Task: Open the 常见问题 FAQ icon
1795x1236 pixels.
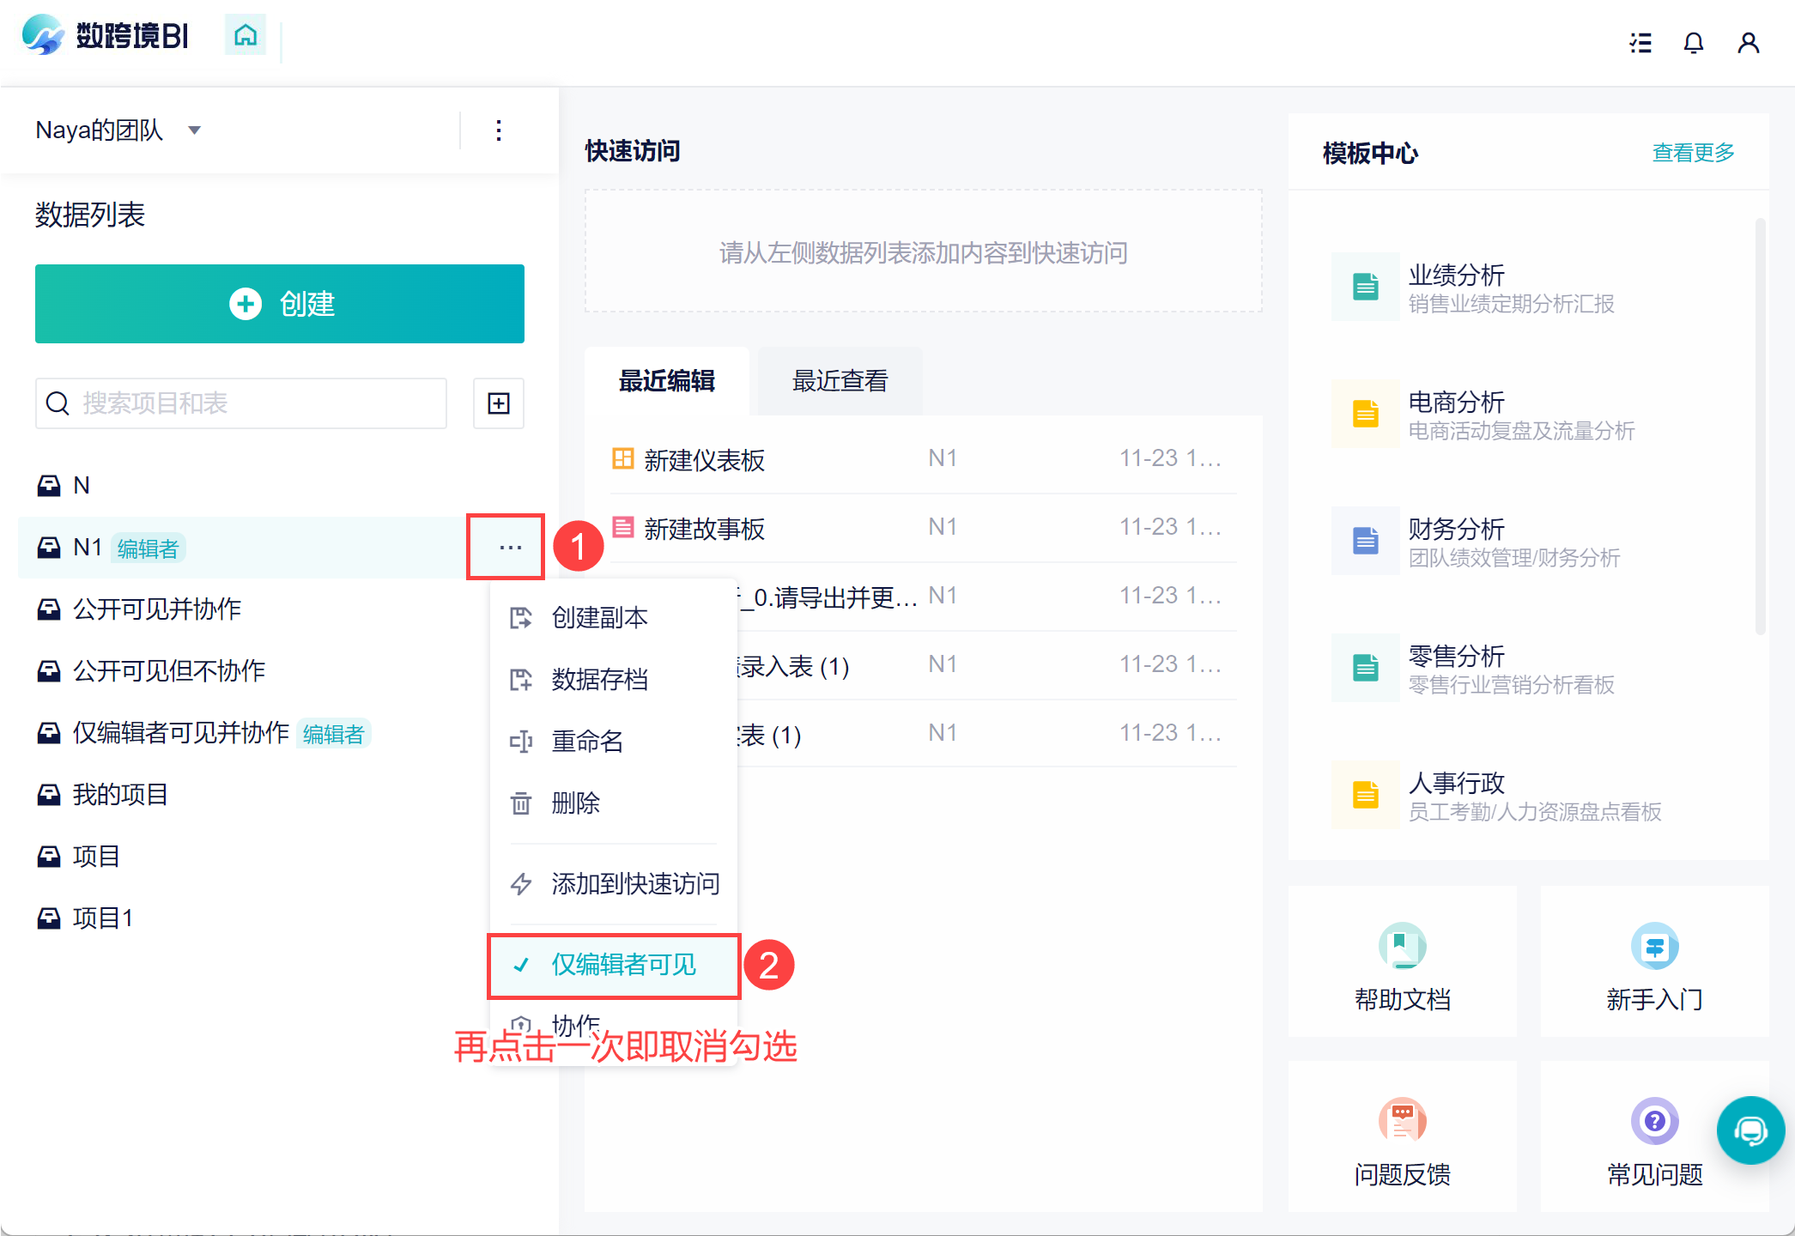Action: [x=1654, y=1122]
